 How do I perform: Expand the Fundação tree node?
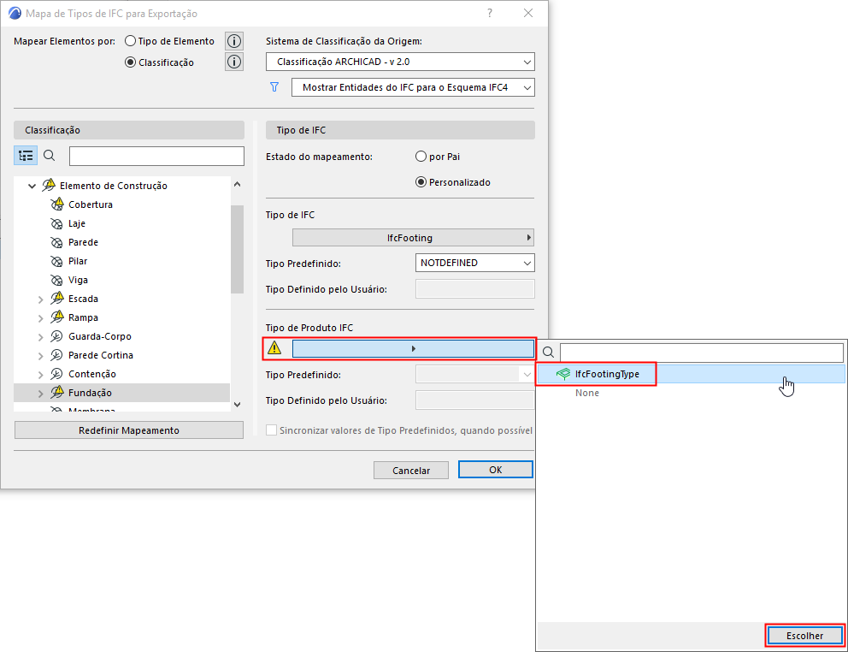click(40, 393)
